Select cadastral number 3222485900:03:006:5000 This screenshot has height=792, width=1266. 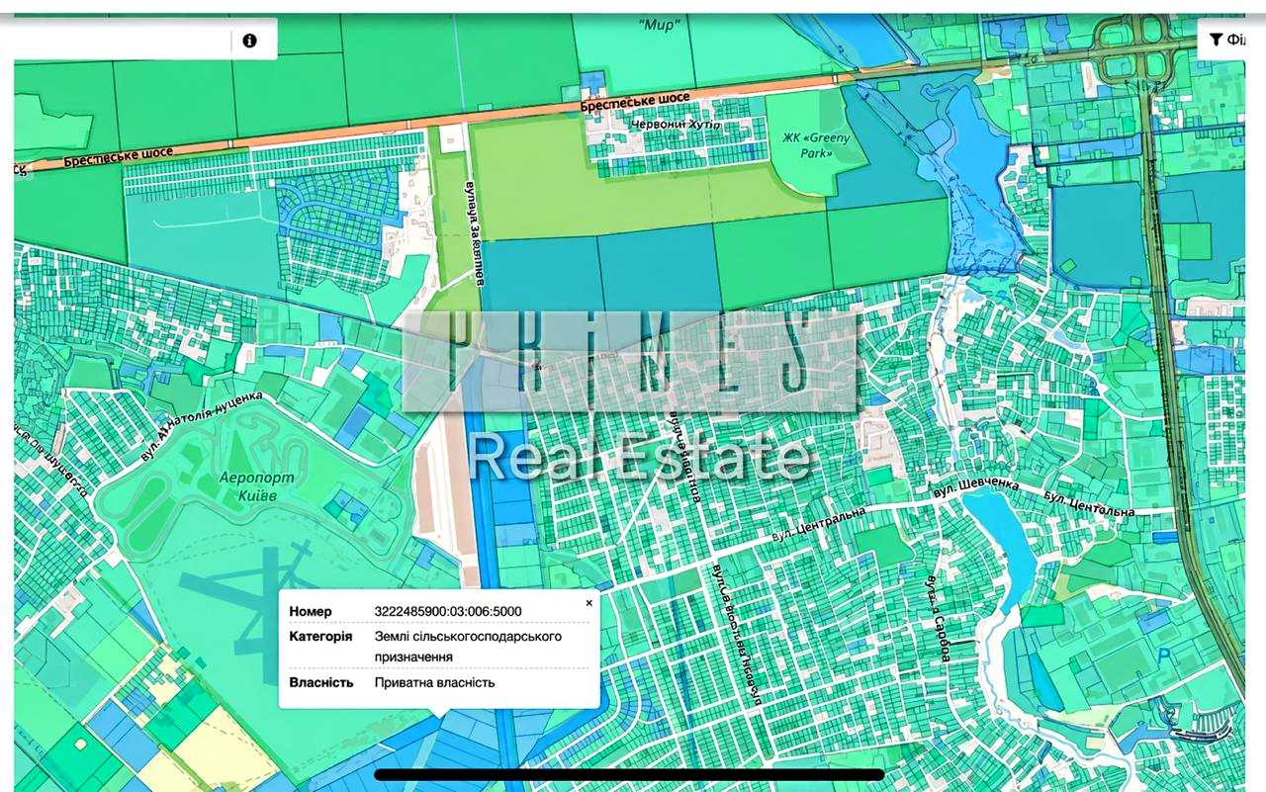(x=448, y=611)
